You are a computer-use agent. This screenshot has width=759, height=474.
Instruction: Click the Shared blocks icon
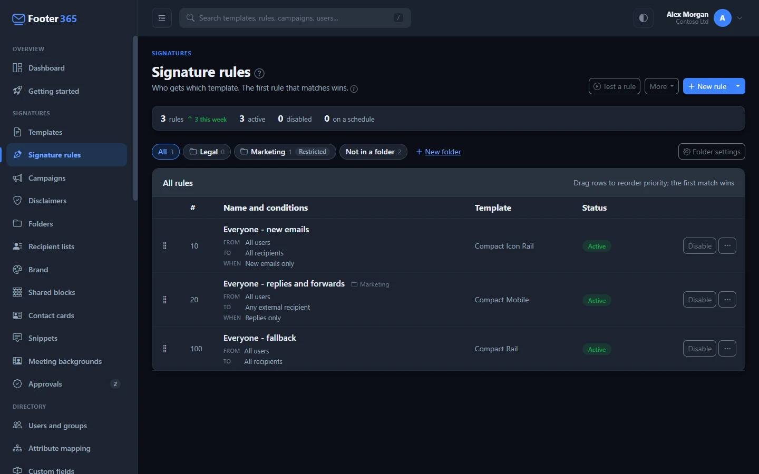(x=17, y=292)
